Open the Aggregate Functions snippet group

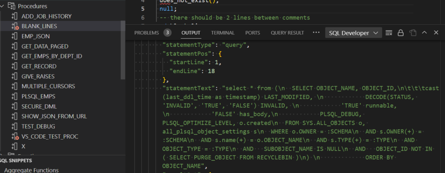[31, 170]
